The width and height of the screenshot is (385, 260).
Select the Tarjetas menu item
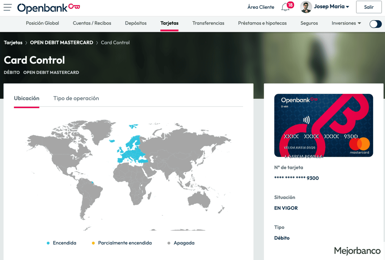point(169,23)
